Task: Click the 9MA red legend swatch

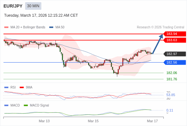Action: click(x=22, y=88)
